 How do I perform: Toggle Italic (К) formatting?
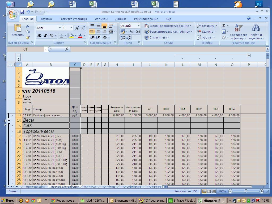click(45, 36)
